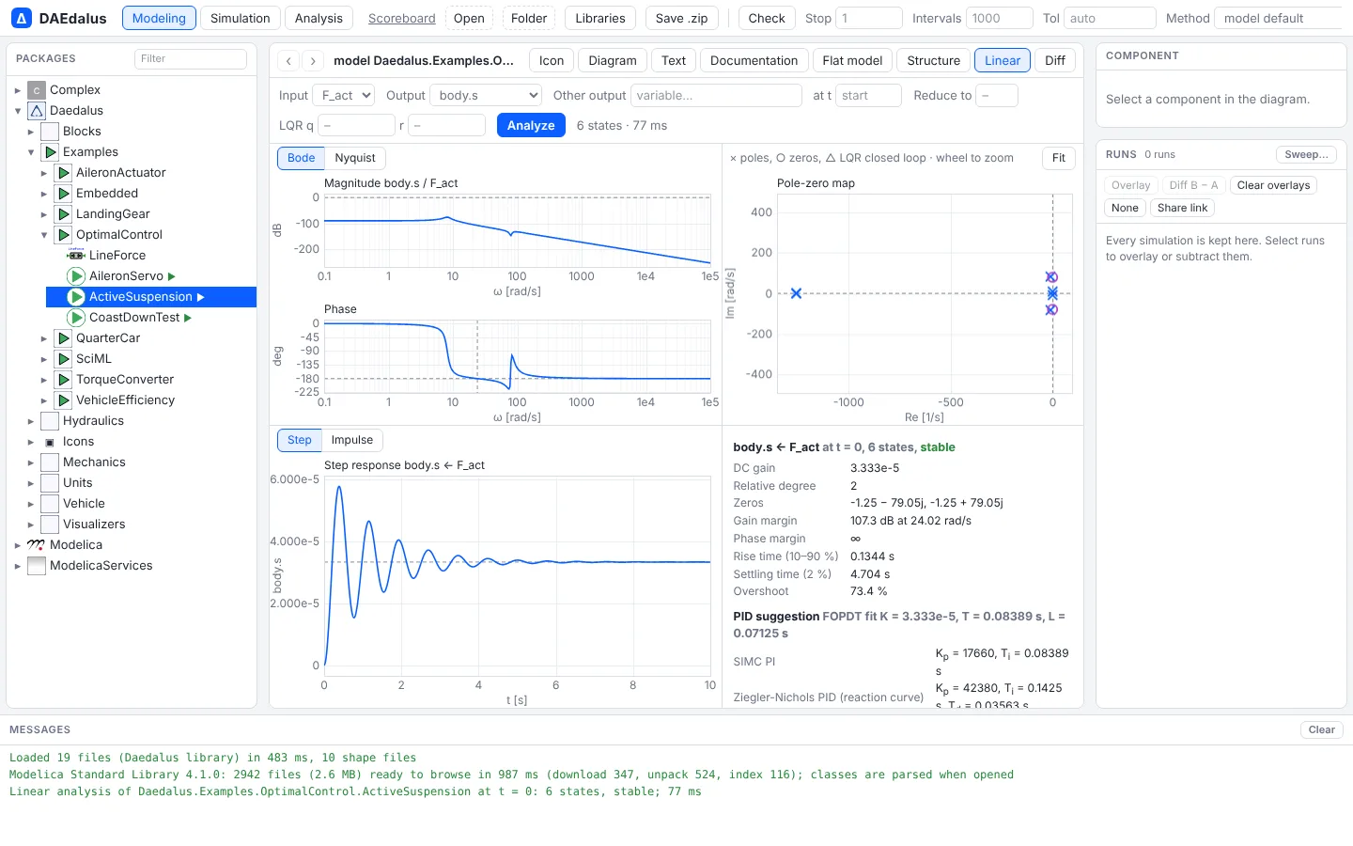Click Fit on the pole-zero map

(1059, 158)
